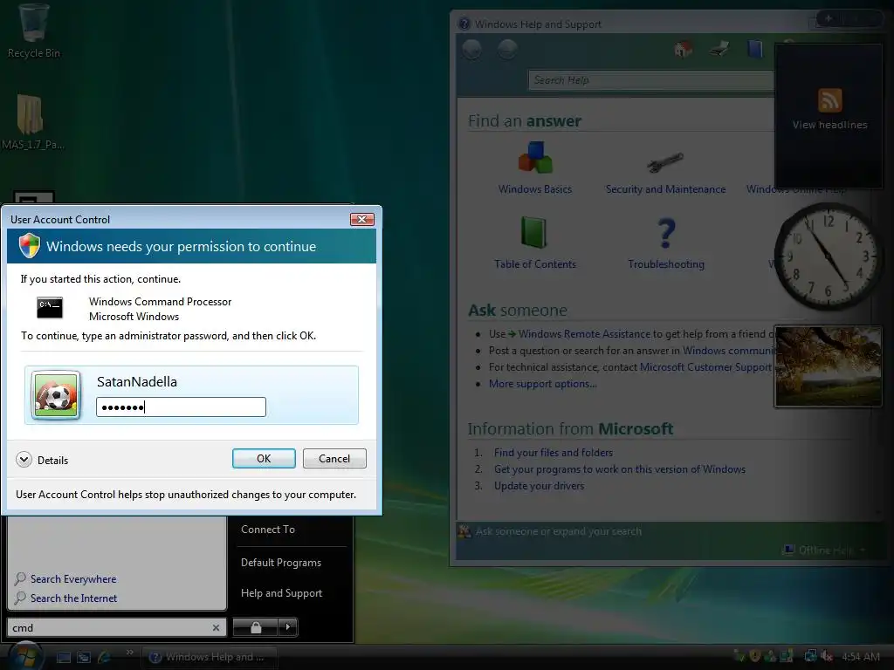Open Table of Contents in Help and Support
This screenshot has height=670, width=894.
[535, 243]
